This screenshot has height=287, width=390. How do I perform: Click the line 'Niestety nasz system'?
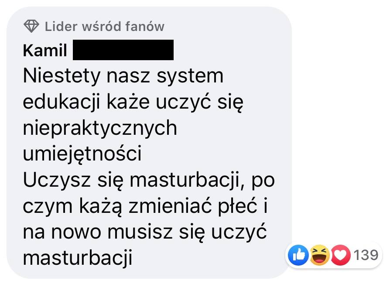[123, 76]
